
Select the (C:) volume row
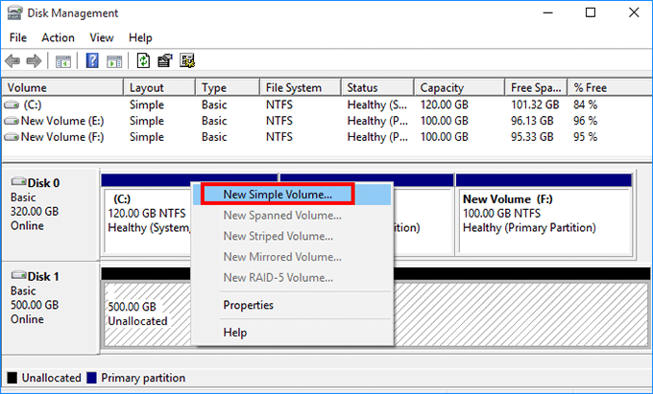click(x=326, y=104)
